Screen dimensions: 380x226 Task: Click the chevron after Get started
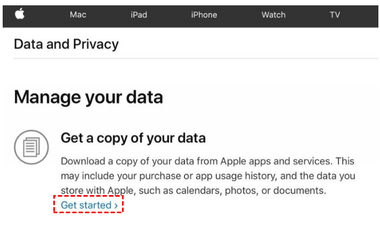pyautogui.click(x=116, y=206)
